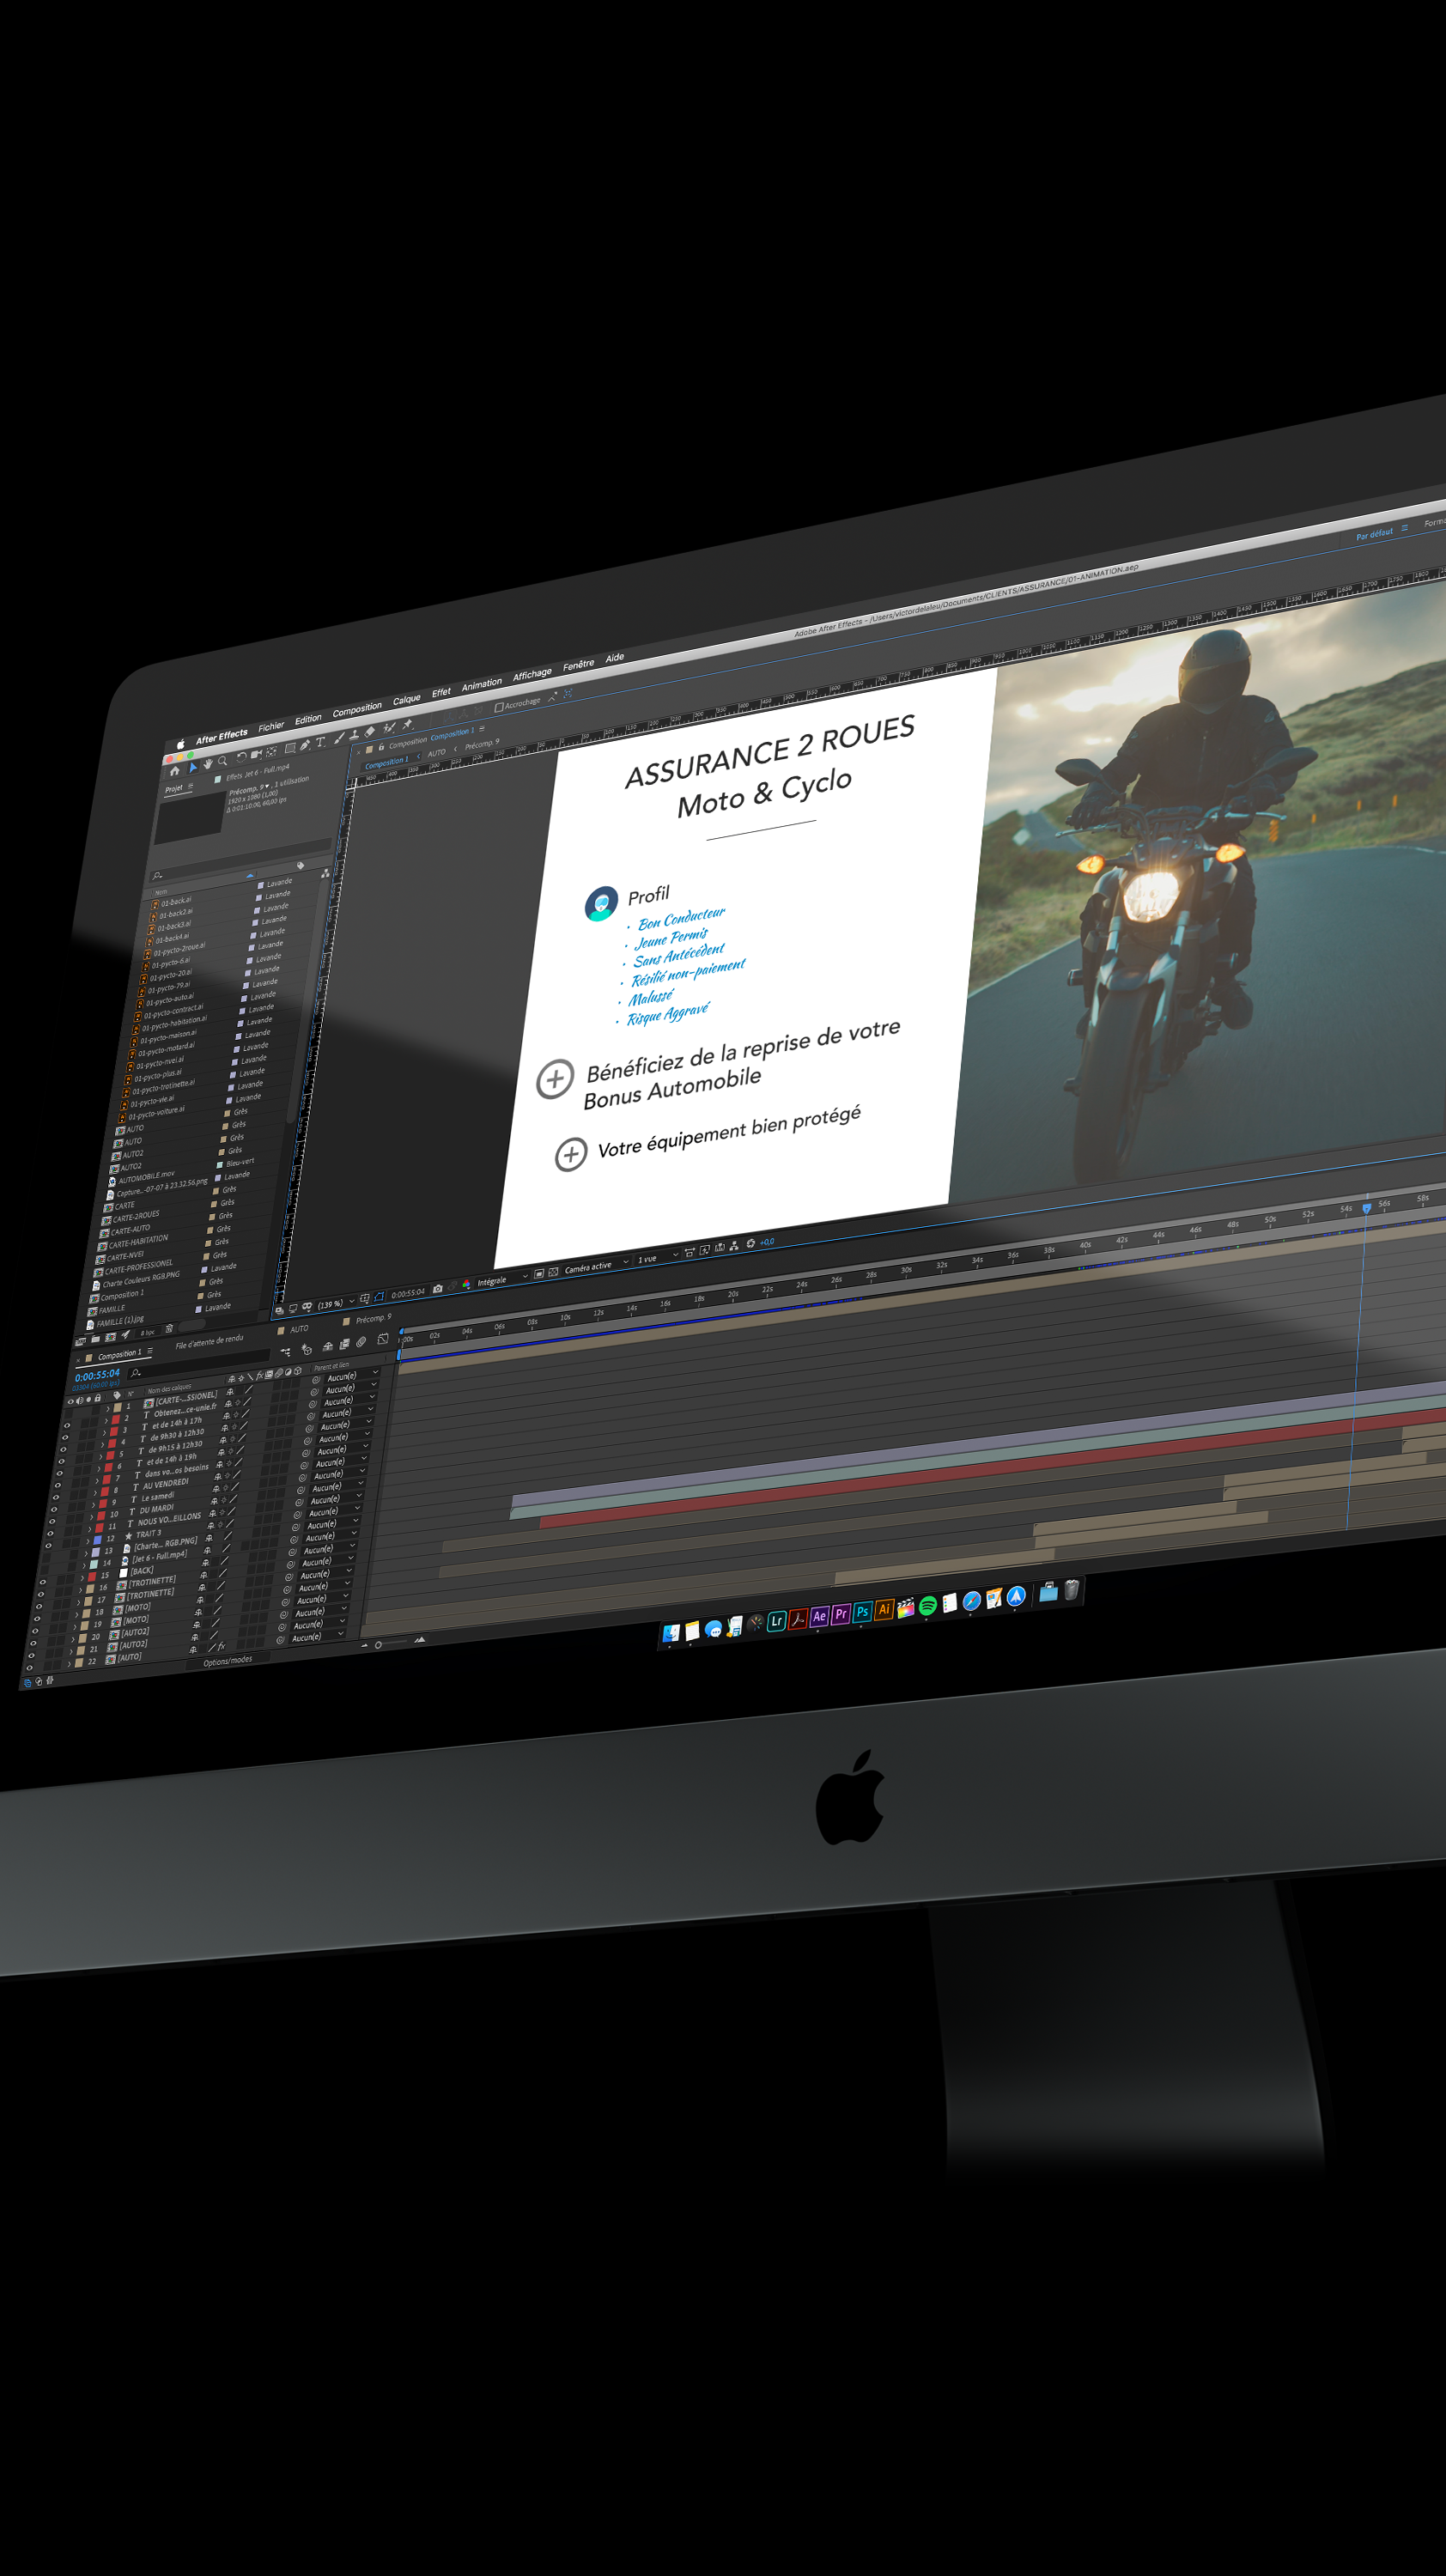The height and width of the screenshot is (2576, 1446).
Task: Select the Rotation tool
Action: tap(241, 757)
